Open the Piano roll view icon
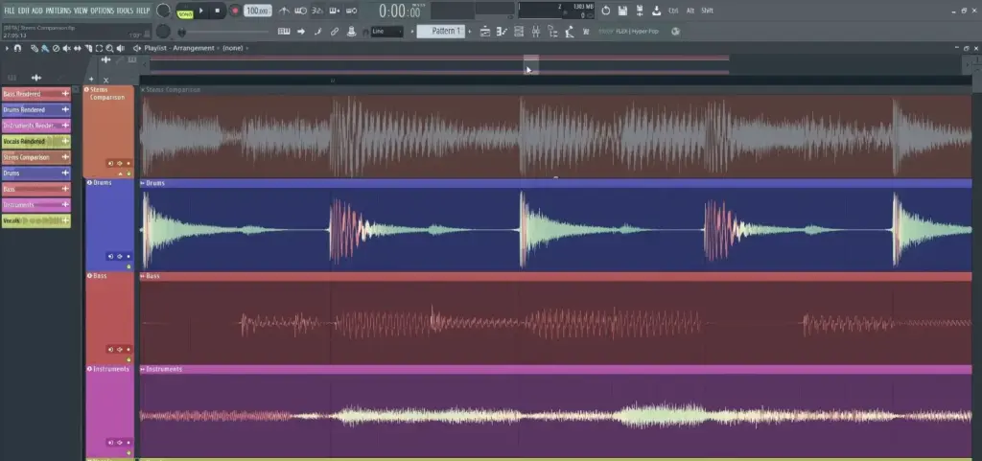This screenshot has height=461, width=982. click(502, 32)
